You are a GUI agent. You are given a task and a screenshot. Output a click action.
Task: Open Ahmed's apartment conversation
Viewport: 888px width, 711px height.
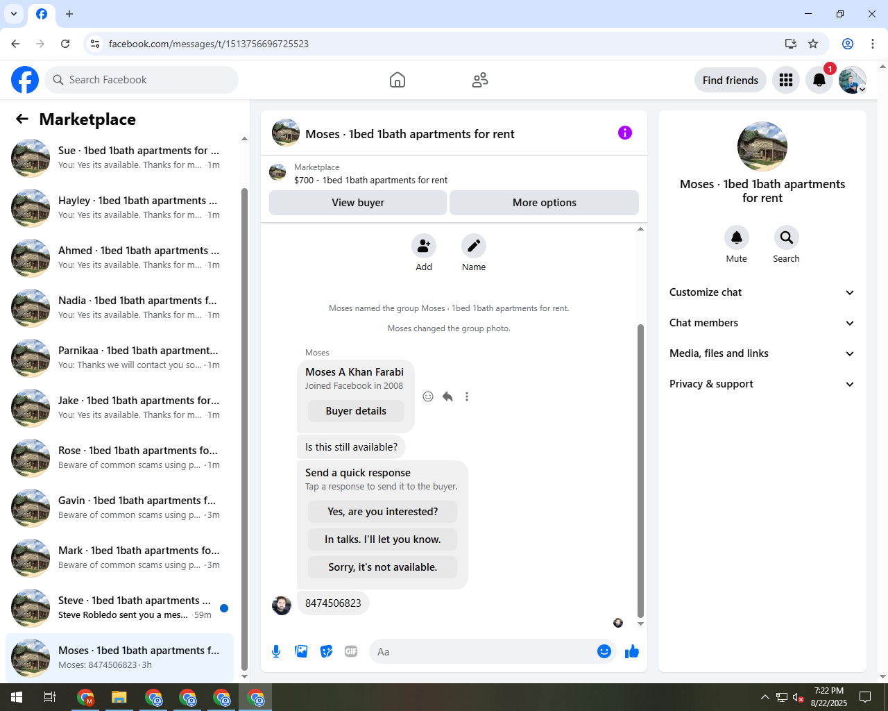[119, 258]
